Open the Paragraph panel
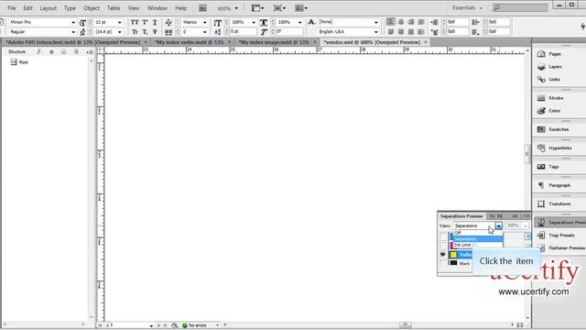The width and height of the screenshot is (586, 330). click(553, 185)
